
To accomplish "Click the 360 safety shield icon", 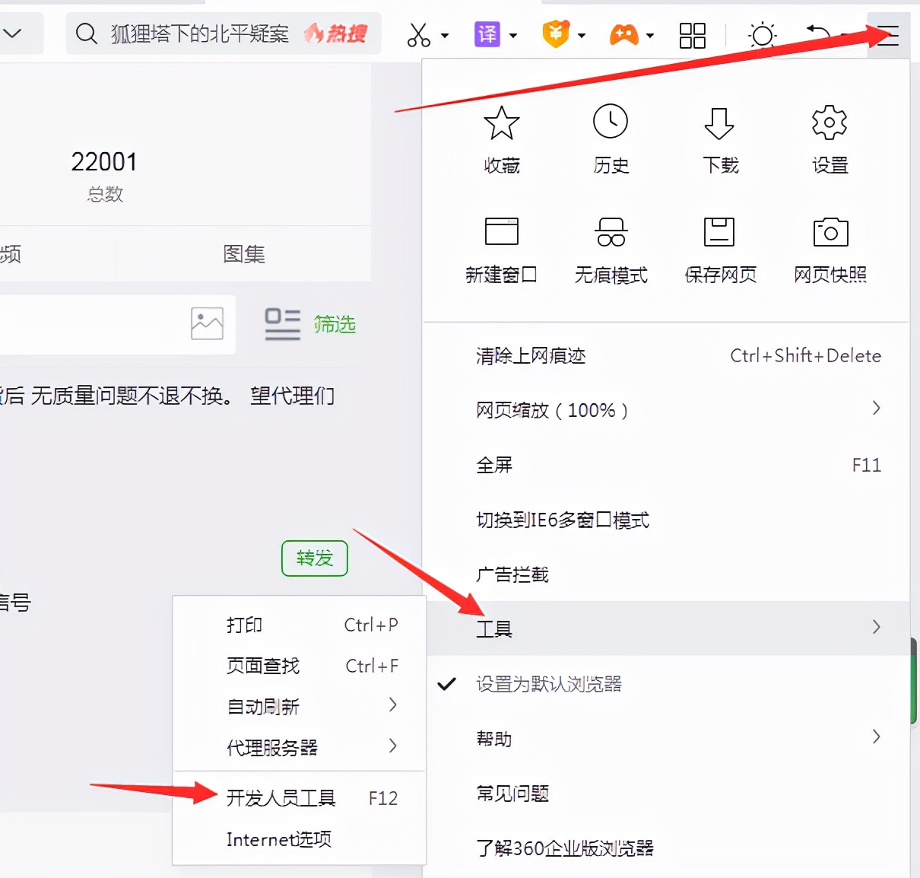I will pyautogui.click(x=556, y=34).
